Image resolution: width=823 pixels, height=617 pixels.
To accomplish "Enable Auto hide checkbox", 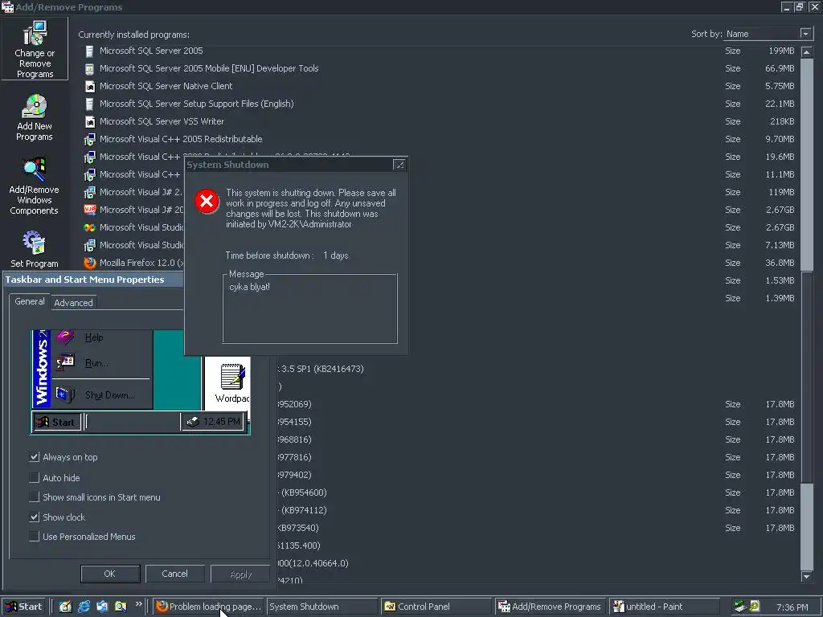I will [x=34, y=477].
